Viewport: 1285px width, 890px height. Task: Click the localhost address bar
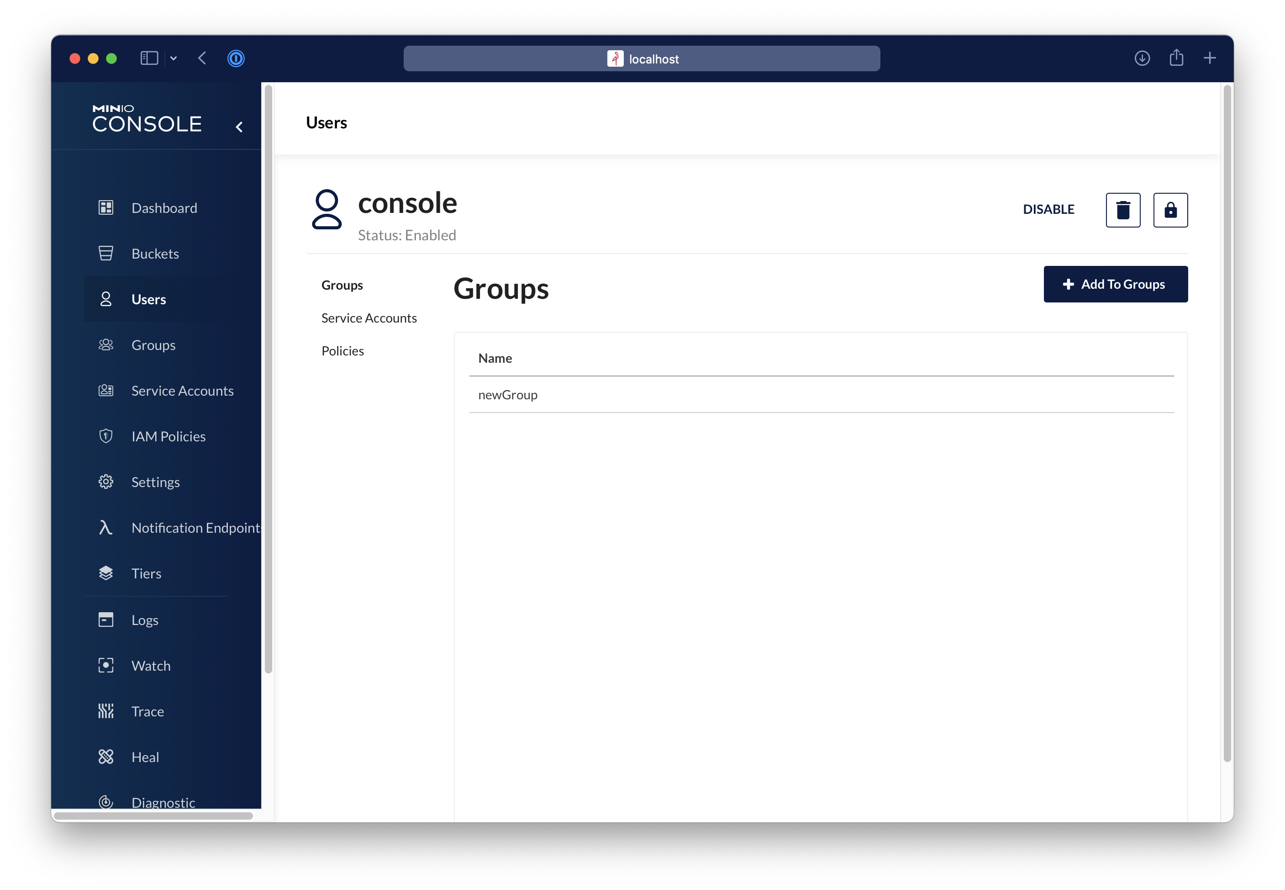click(642, 58)
